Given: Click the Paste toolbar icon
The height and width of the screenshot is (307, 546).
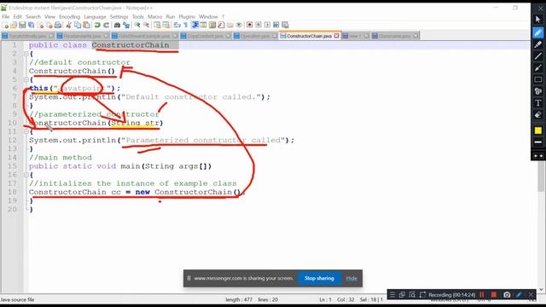Looking at the screenshot, I should pyautogui.click(x=86, y=25).
